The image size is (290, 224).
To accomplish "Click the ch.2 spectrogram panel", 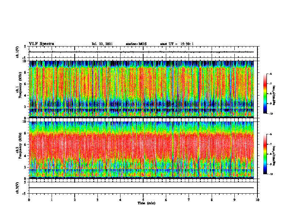I will pos(141,150).
